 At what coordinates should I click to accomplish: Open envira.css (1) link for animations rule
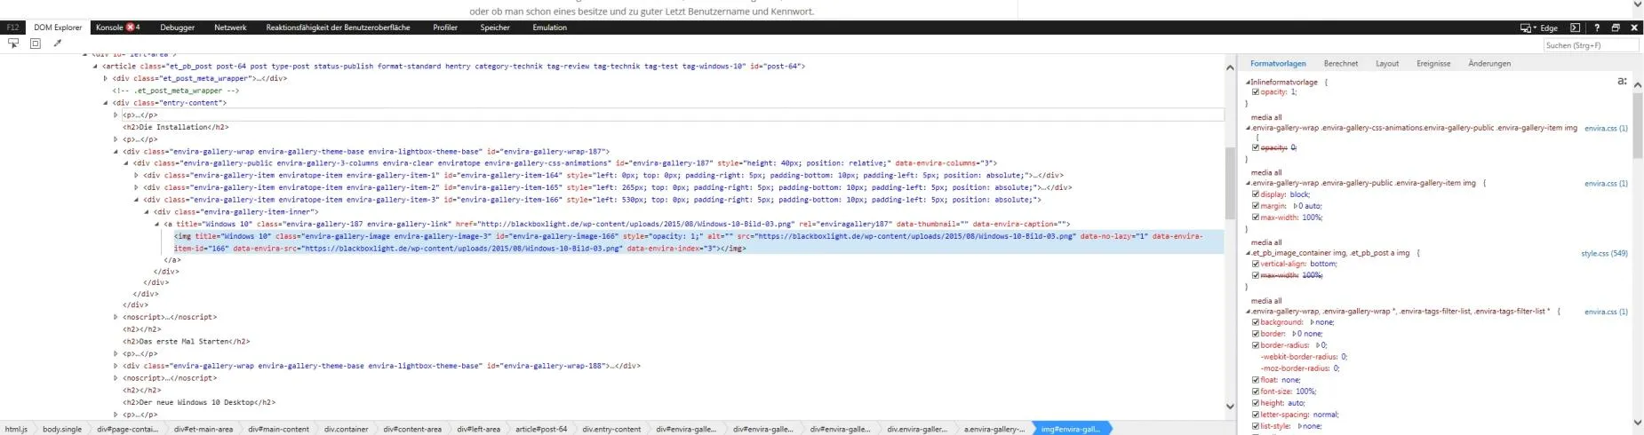tap(1606, 128)
